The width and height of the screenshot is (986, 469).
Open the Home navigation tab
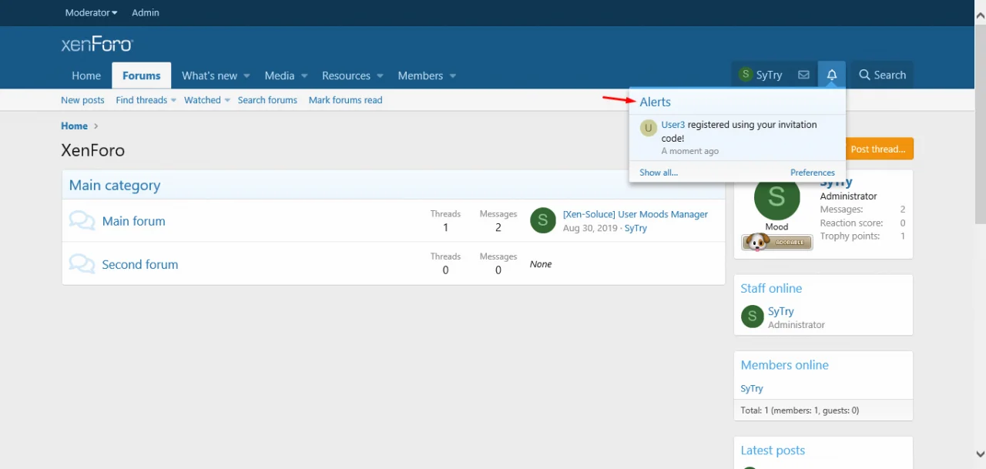tap(86, 75)
